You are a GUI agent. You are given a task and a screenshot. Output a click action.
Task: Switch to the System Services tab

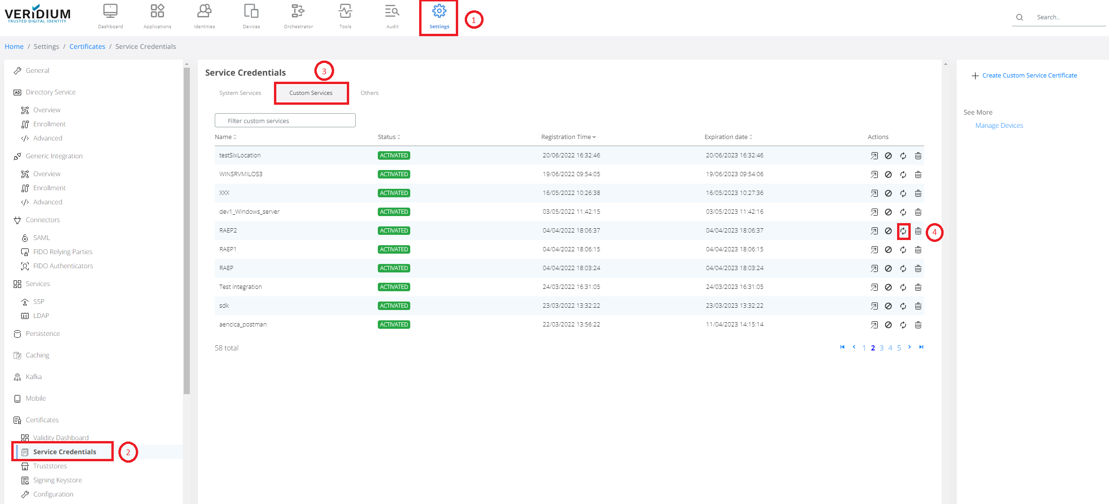[240, 93]
